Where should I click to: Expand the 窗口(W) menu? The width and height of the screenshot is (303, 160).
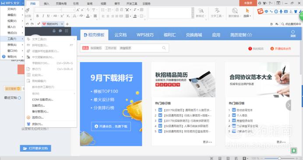(12, 51)
